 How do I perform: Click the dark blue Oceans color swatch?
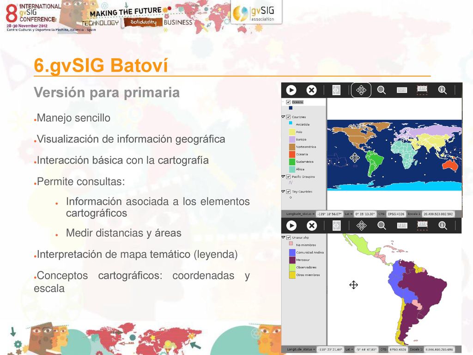click(x=291, y=108)
